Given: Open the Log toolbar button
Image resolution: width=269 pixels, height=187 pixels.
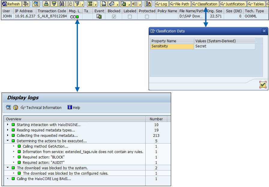Looking at the screenshot, I should pos(162,4).
